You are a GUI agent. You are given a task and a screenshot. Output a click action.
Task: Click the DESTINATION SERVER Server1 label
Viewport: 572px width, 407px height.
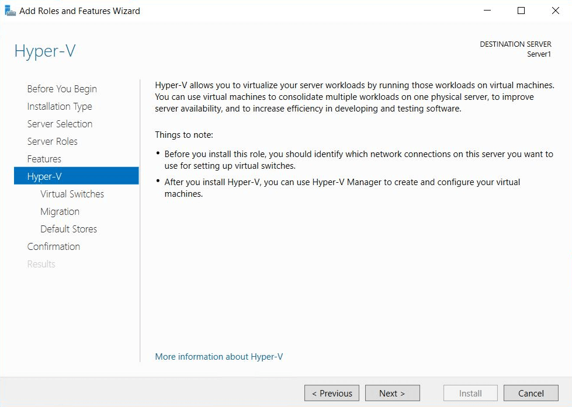[x=515, y=48]
